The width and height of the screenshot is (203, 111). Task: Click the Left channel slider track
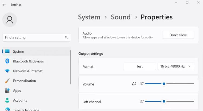169,101
